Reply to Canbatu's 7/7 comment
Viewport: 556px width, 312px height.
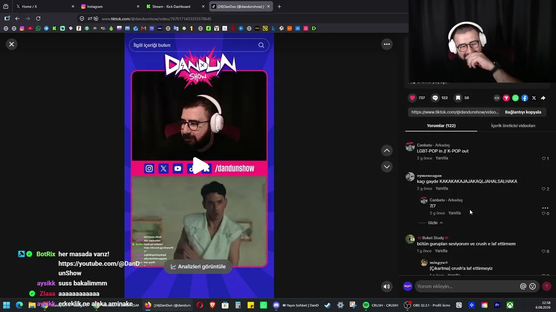pyautogui.click(x=454, y=213)
